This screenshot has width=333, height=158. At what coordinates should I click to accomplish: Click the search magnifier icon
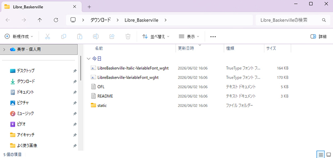(324, 20)
